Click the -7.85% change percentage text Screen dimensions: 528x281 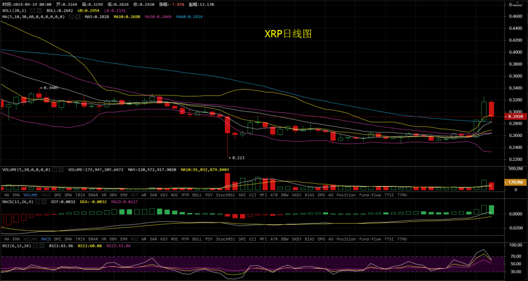pyautogui.click(x=177, y=4)
